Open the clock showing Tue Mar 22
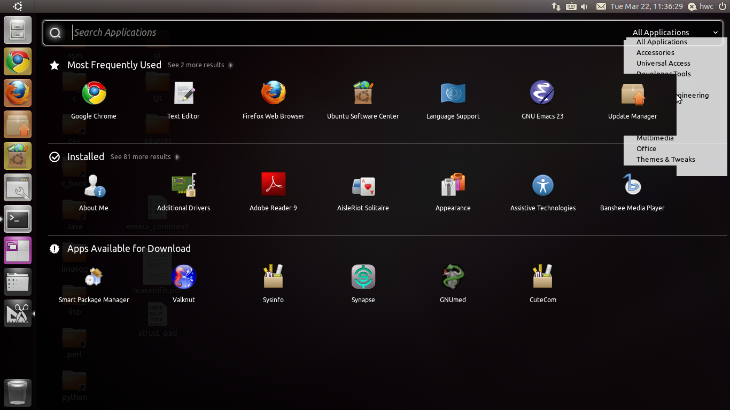Image resolution: width=730 pixels, height=410 pixels. 646,6
